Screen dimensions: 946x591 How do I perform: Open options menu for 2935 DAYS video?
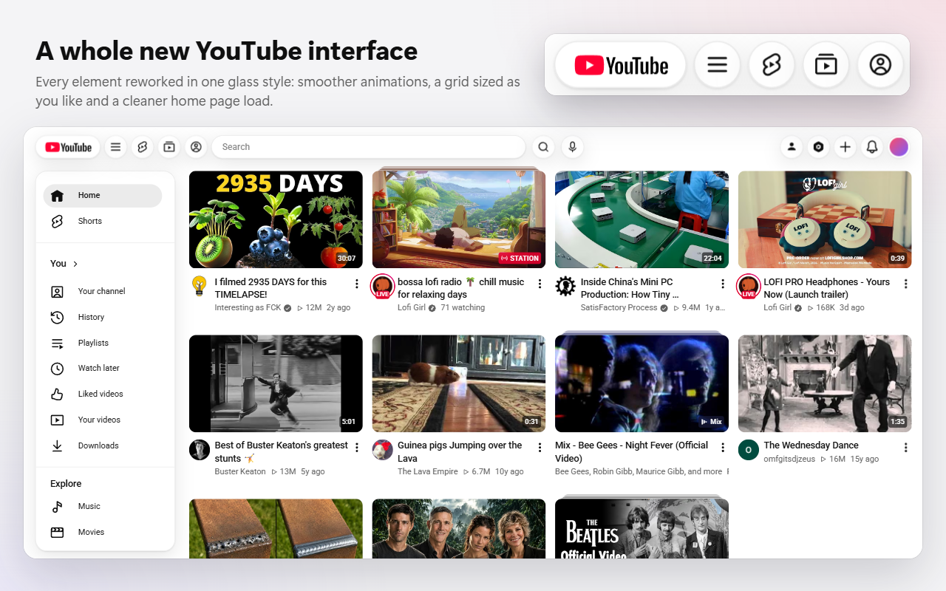357,284
